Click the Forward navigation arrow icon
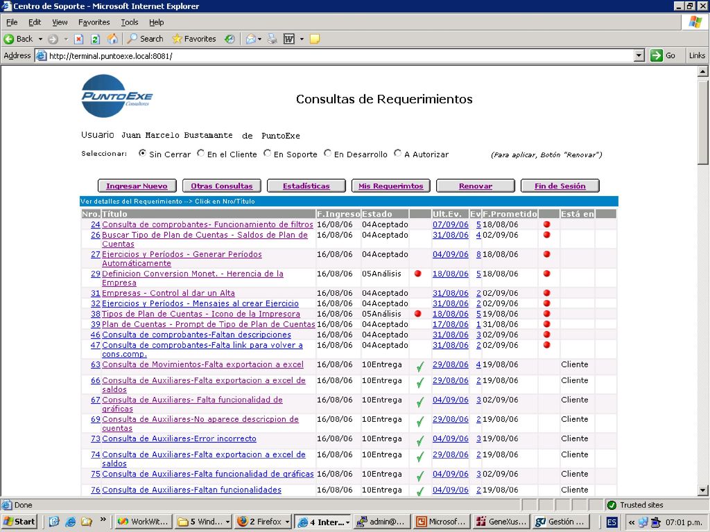Image resolution: width=710 pixels, height=532 pixels. click(x=53, y=39)
